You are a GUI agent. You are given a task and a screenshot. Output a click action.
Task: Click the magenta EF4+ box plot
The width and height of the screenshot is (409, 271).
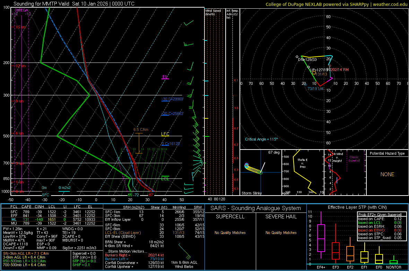click(x=321, y=235)
